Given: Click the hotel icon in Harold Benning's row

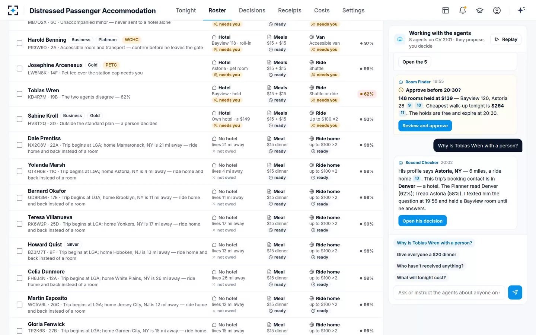Looking at the screenshot, I should [214, 37].
